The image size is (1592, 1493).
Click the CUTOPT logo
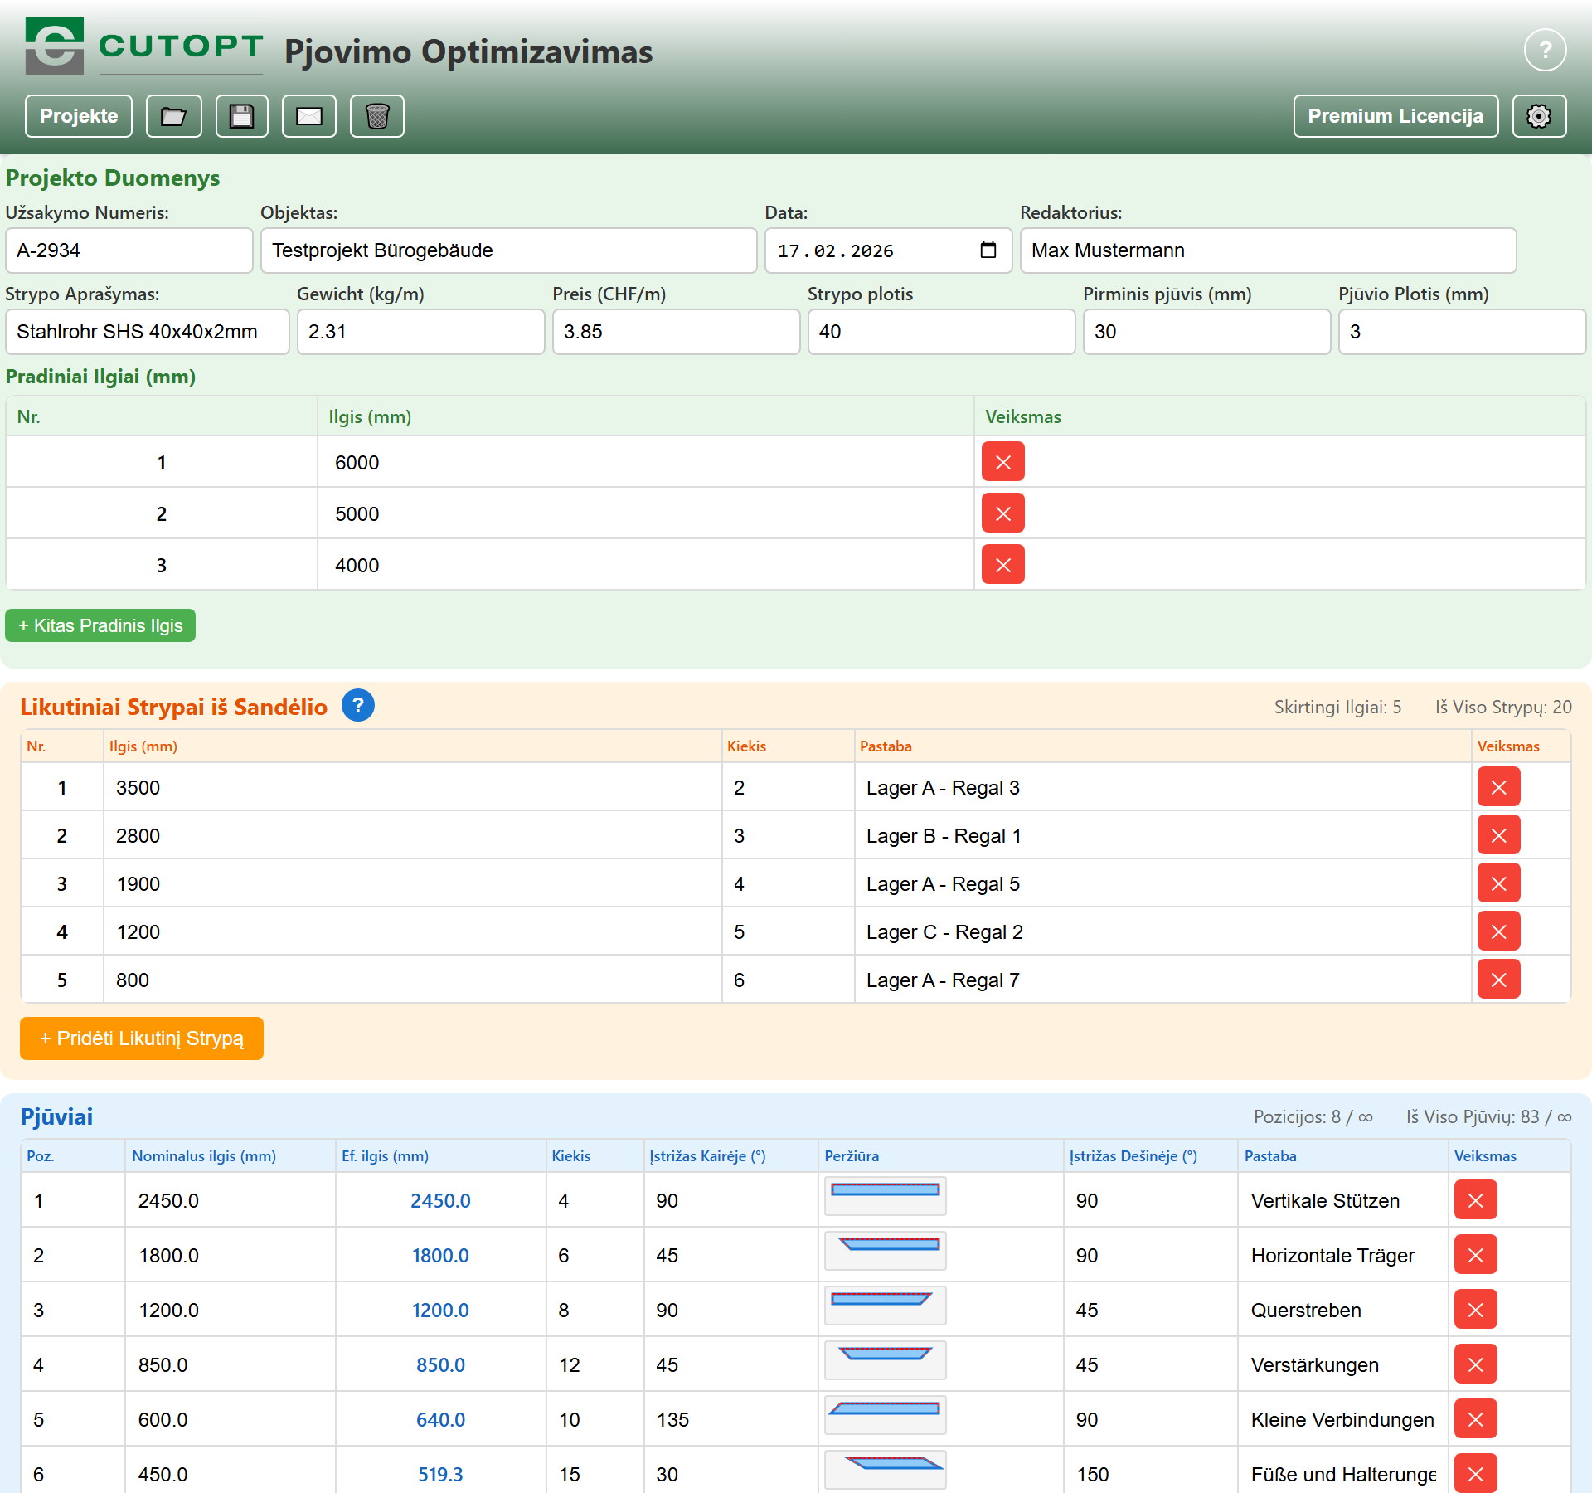(144, 46)
